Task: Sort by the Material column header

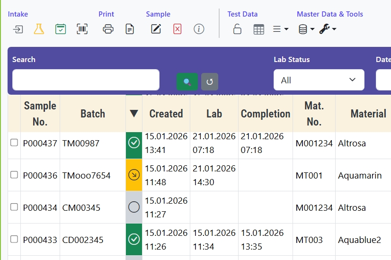Action: point(368,114)
